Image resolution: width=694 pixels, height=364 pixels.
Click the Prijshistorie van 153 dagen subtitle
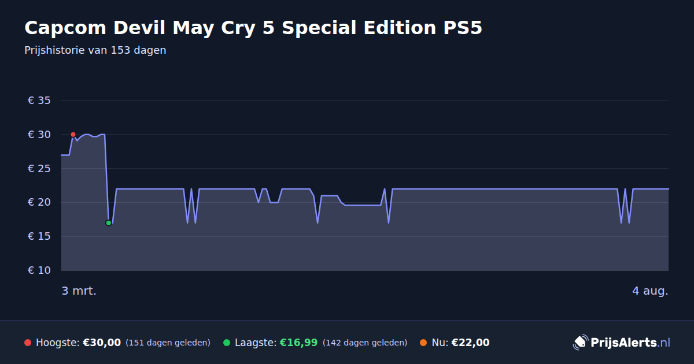coord(95,50)
